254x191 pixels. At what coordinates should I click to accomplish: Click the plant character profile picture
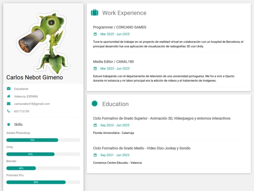click(x=43, y=42)
